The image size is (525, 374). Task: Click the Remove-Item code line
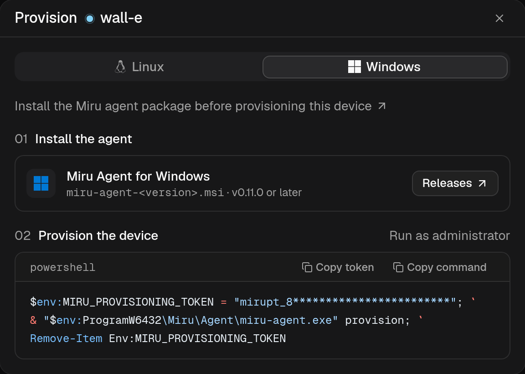pyautogui.click(x=158, y=338)
